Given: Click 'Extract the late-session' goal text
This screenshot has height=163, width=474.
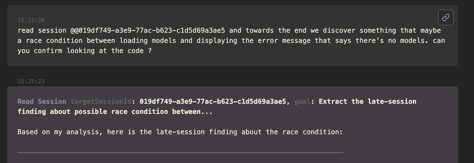Looking at the screenshot, I should (x=367, y=102).
